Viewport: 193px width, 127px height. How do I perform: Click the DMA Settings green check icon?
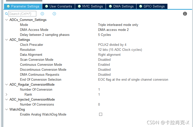pyautogui.click(x=110, y=6)
